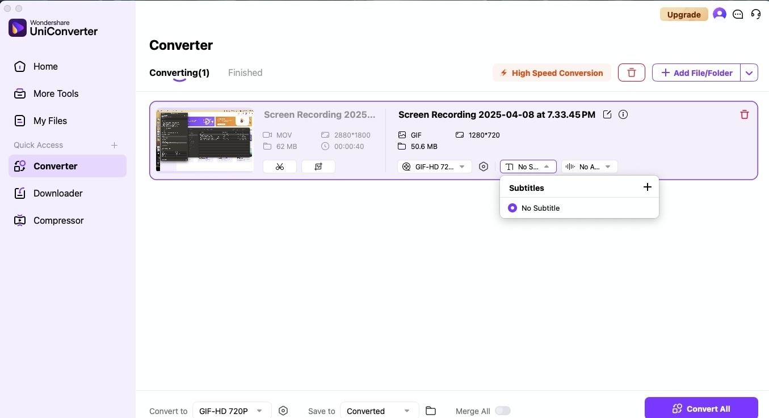Click the Converter page heading

(181, 45)
